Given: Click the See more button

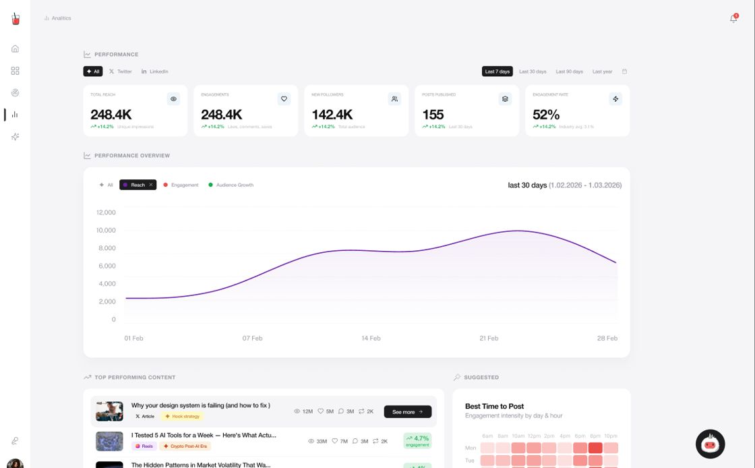Looking at the screenshot, I should click(x=407, y=411).
